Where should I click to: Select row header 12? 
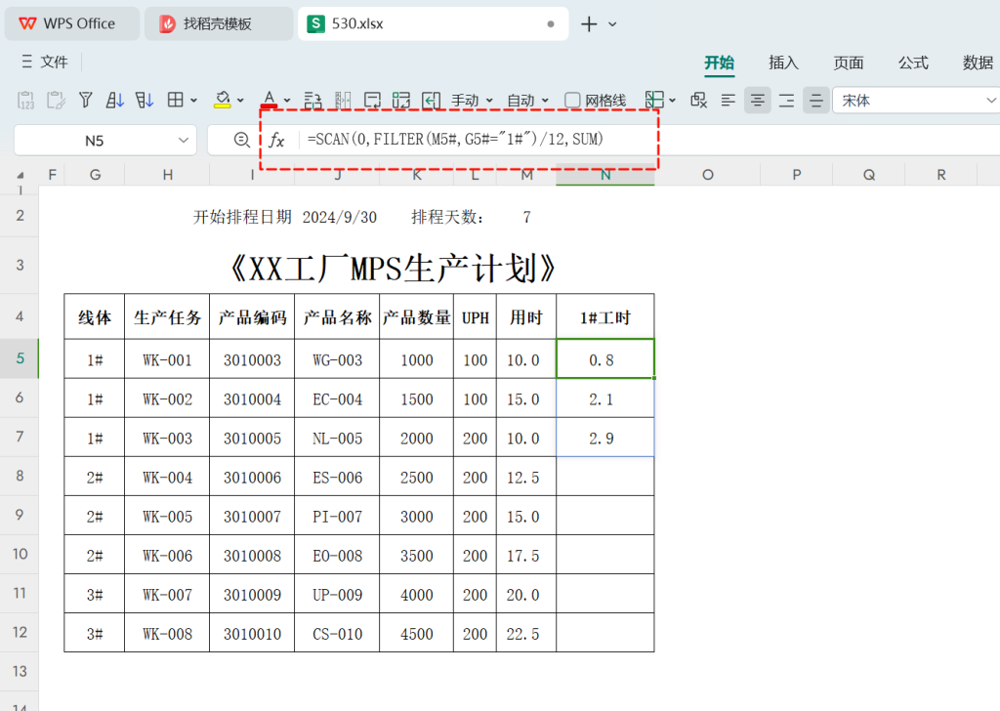20,632
